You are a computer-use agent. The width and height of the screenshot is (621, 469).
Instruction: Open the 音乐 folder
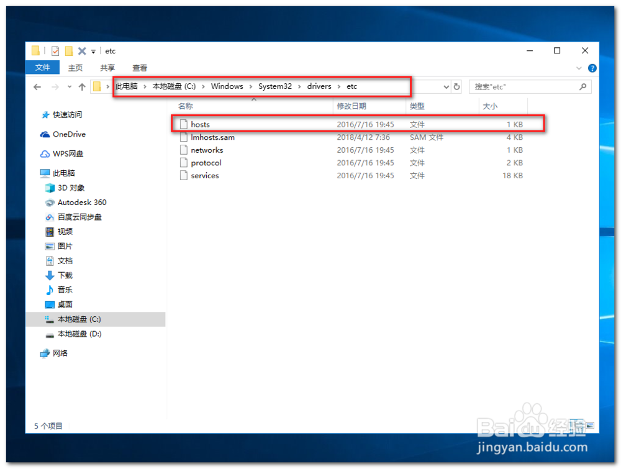tap(65, 290)
